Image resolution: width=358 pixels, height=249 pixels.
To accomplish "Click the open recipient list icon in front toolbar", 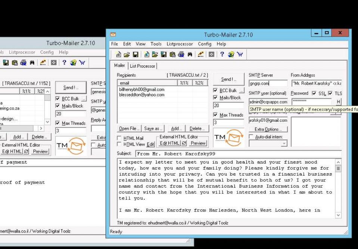I will point(155,55).
